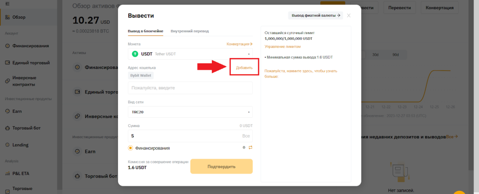The height and width of the screenshot is (194, 479).
Task: Click the Единый торговый wallet icon
Action: click(7, 62)
